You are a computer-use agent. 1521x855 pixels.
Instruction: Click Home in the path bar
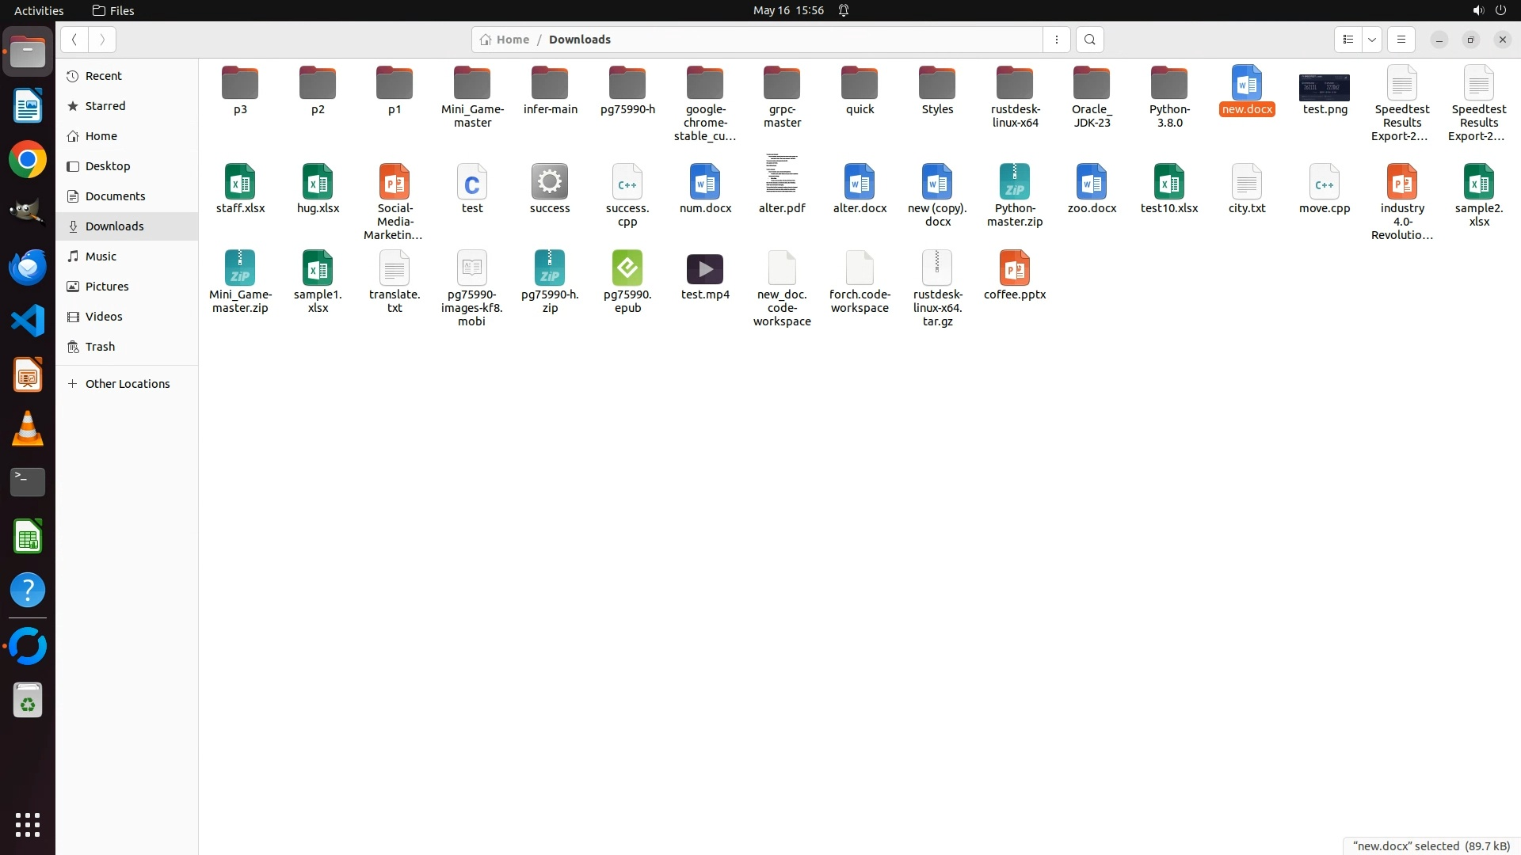click(x=505, y=40)
